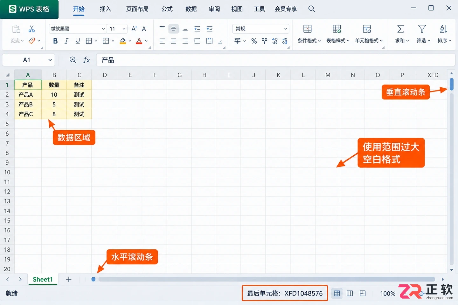Click the fx insert function icon
This screenshot has width=458, height=305.
click(87, 60)
